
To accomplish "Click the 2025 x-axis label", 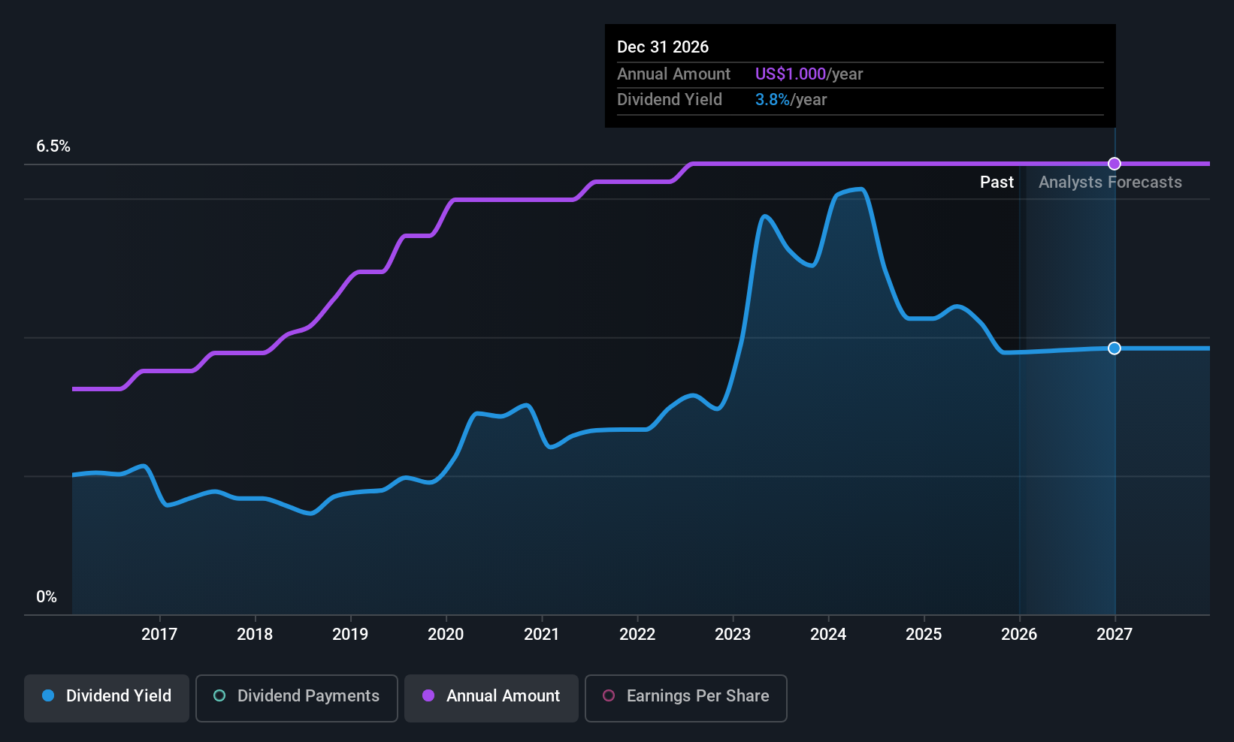I will pos(924,635).
